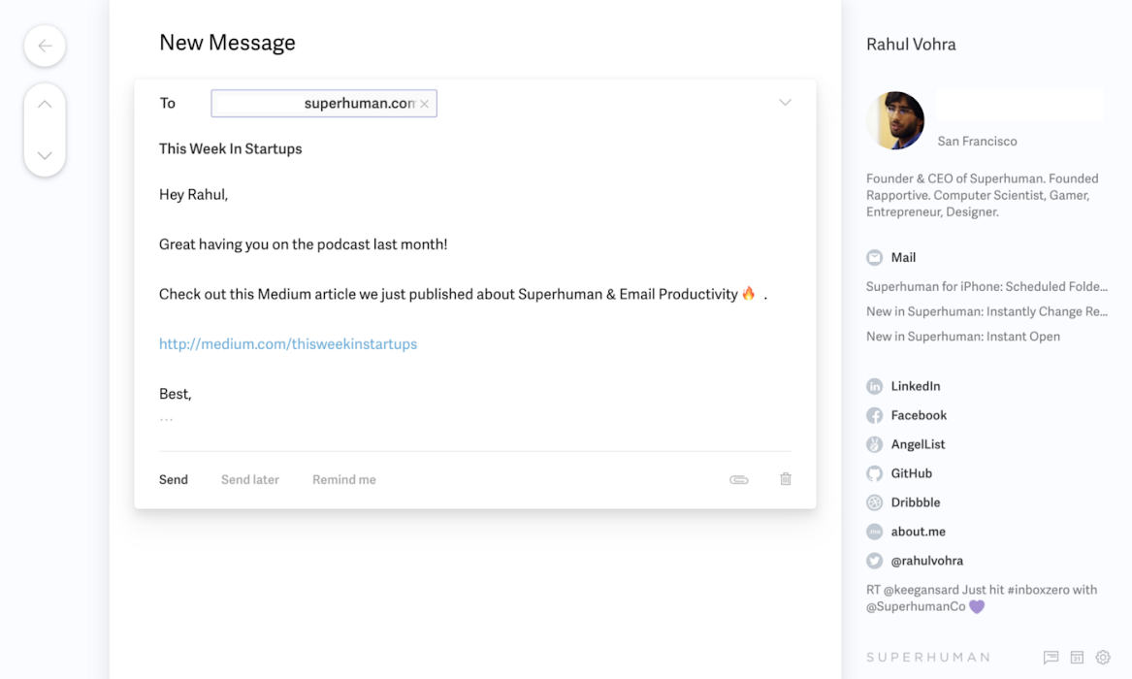
Task: Click Rahul Vohra's profile photo
Action: pos(894,121)
